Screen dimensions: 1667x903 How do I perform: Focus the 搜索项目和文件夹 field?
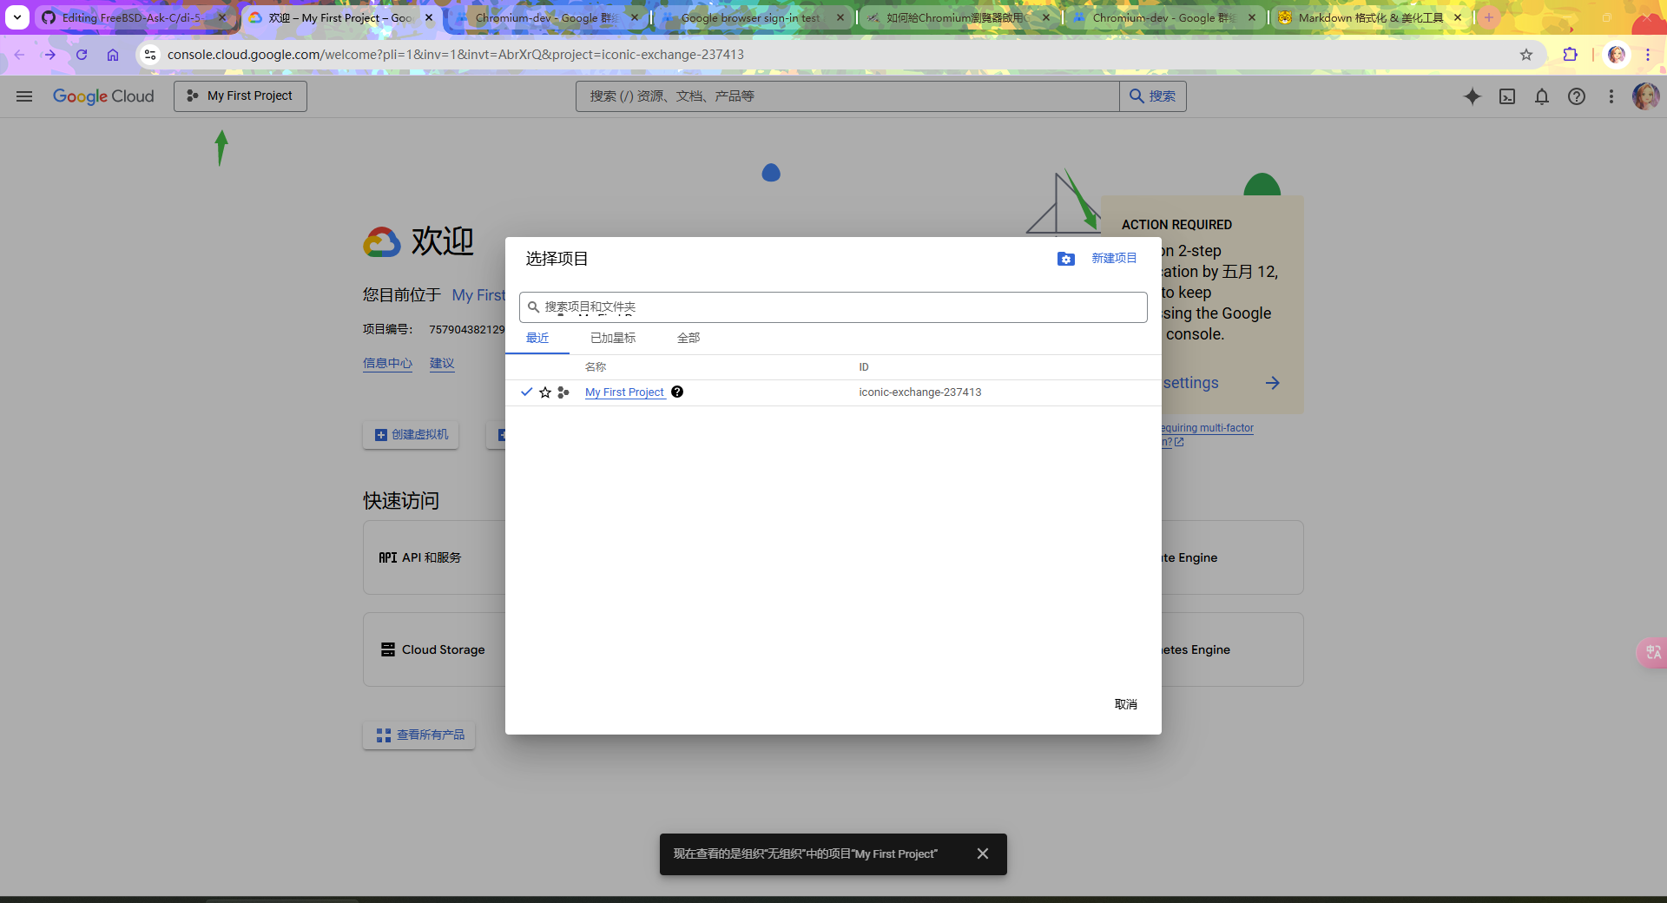point(833,307)
